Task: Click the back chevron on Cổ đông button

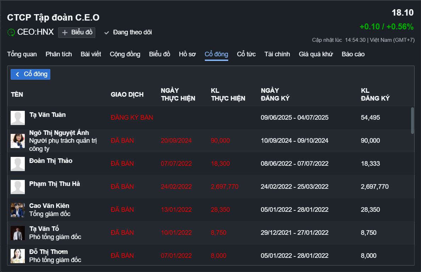Action: pyautogui.click(x=17, y=74)
